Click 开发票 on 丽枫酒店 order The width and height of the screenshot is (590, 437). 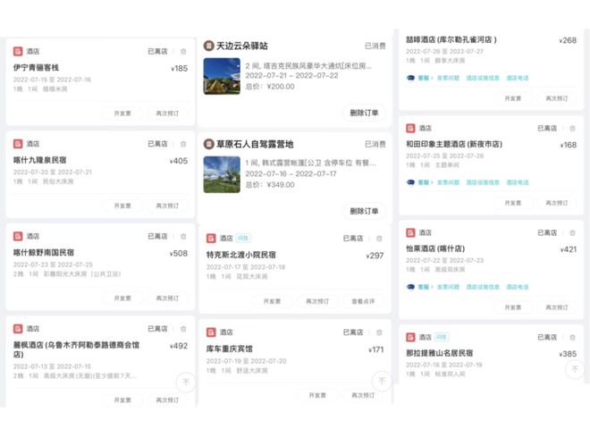coord(122,399)
